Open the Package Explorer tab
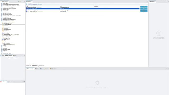This screenshot has width=169, height=95. coord(4,2)
